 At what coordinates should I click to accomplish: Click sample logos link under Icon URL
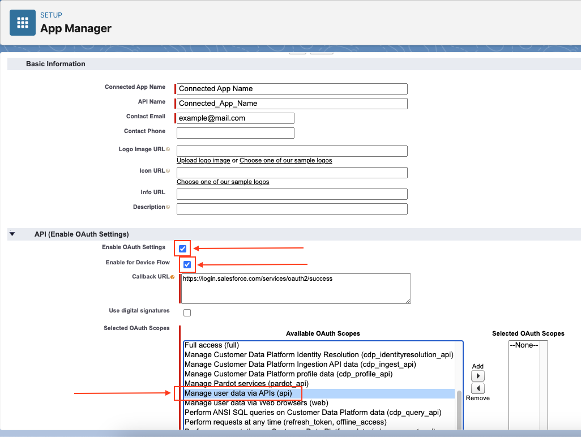click(x=223, y=182)
